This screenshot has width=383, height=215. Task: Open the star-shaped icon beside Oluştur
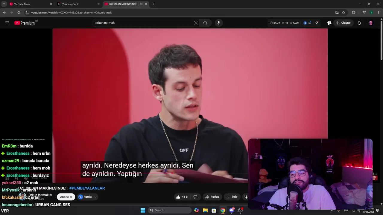click(329, 23)
